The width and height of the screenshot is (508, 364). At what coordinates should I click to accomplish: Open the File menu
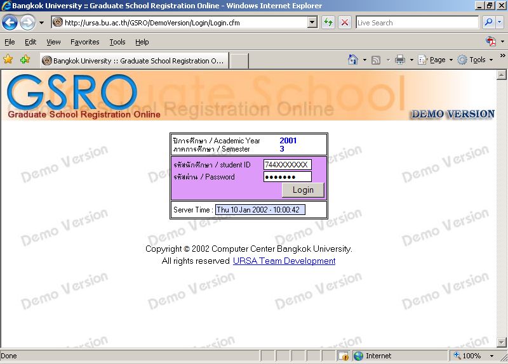10,42
